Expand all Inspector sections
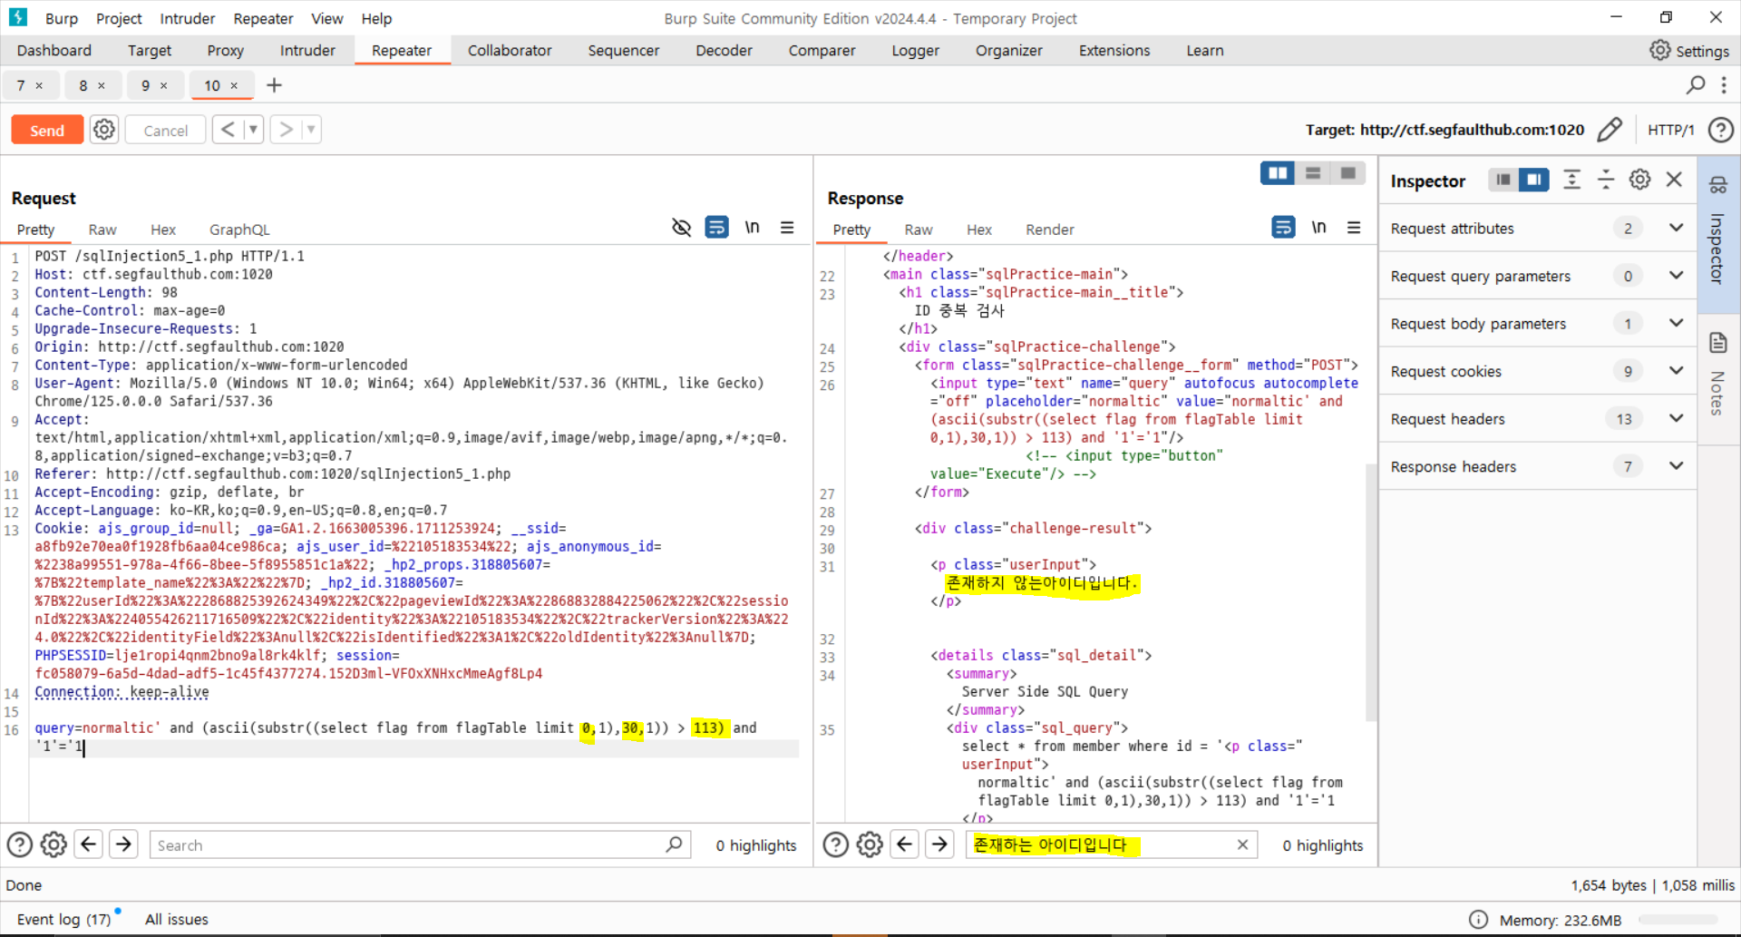The height and width of the screenshot is (937, 1741). 1571,180
